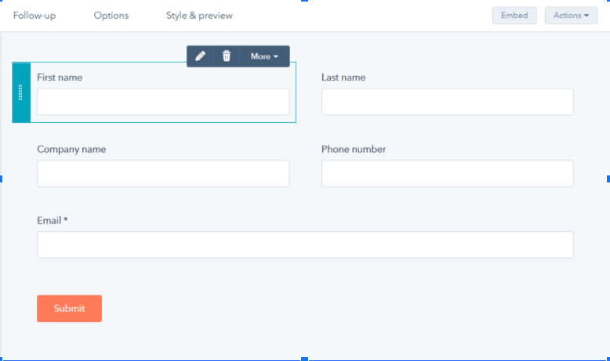Go to the Style & preview tab
The image size is (610, 361).
[199, 16]
